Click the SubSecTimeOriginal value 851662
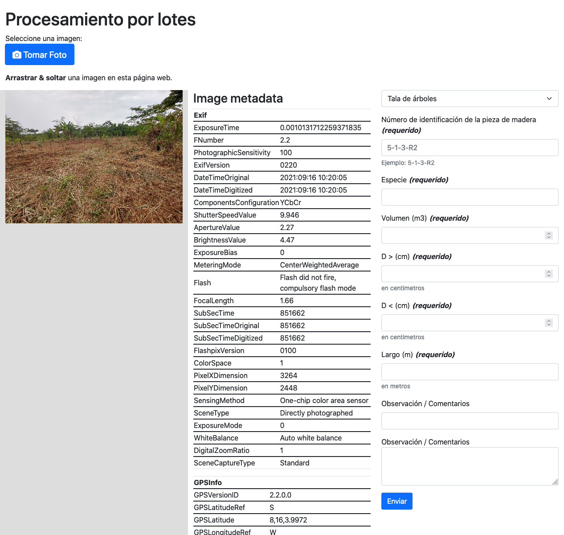Viewport: 564px width, 535px height. (x=292, y=325)
